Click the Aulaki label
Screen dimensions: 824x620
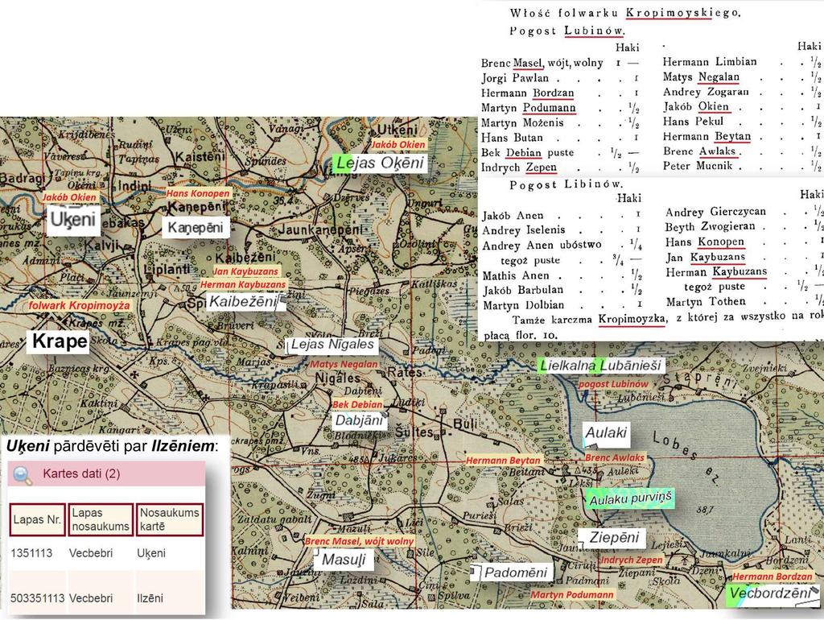tap(606, 432)
